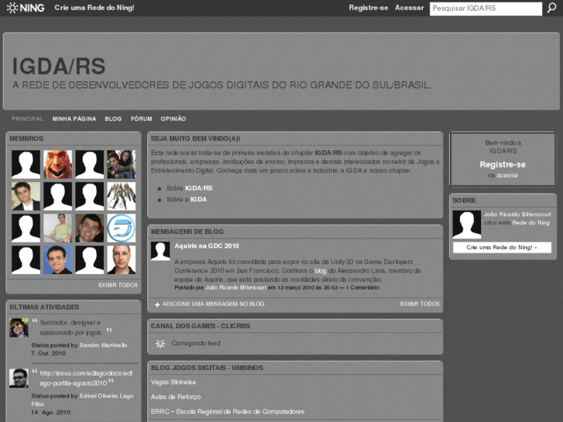The height and width of the screenshot is (422, 563).
Task: Click João Ricardo Bittencourt in Sobre panel
Action: 517,214
